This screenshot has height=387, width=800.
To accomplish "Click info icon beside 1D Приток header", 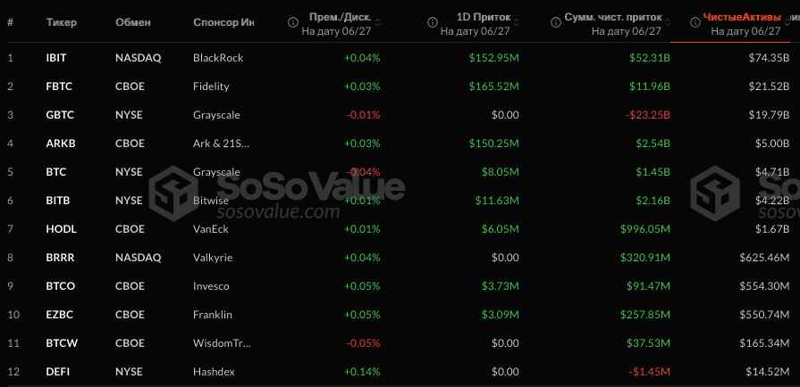I will click(432, 22).
